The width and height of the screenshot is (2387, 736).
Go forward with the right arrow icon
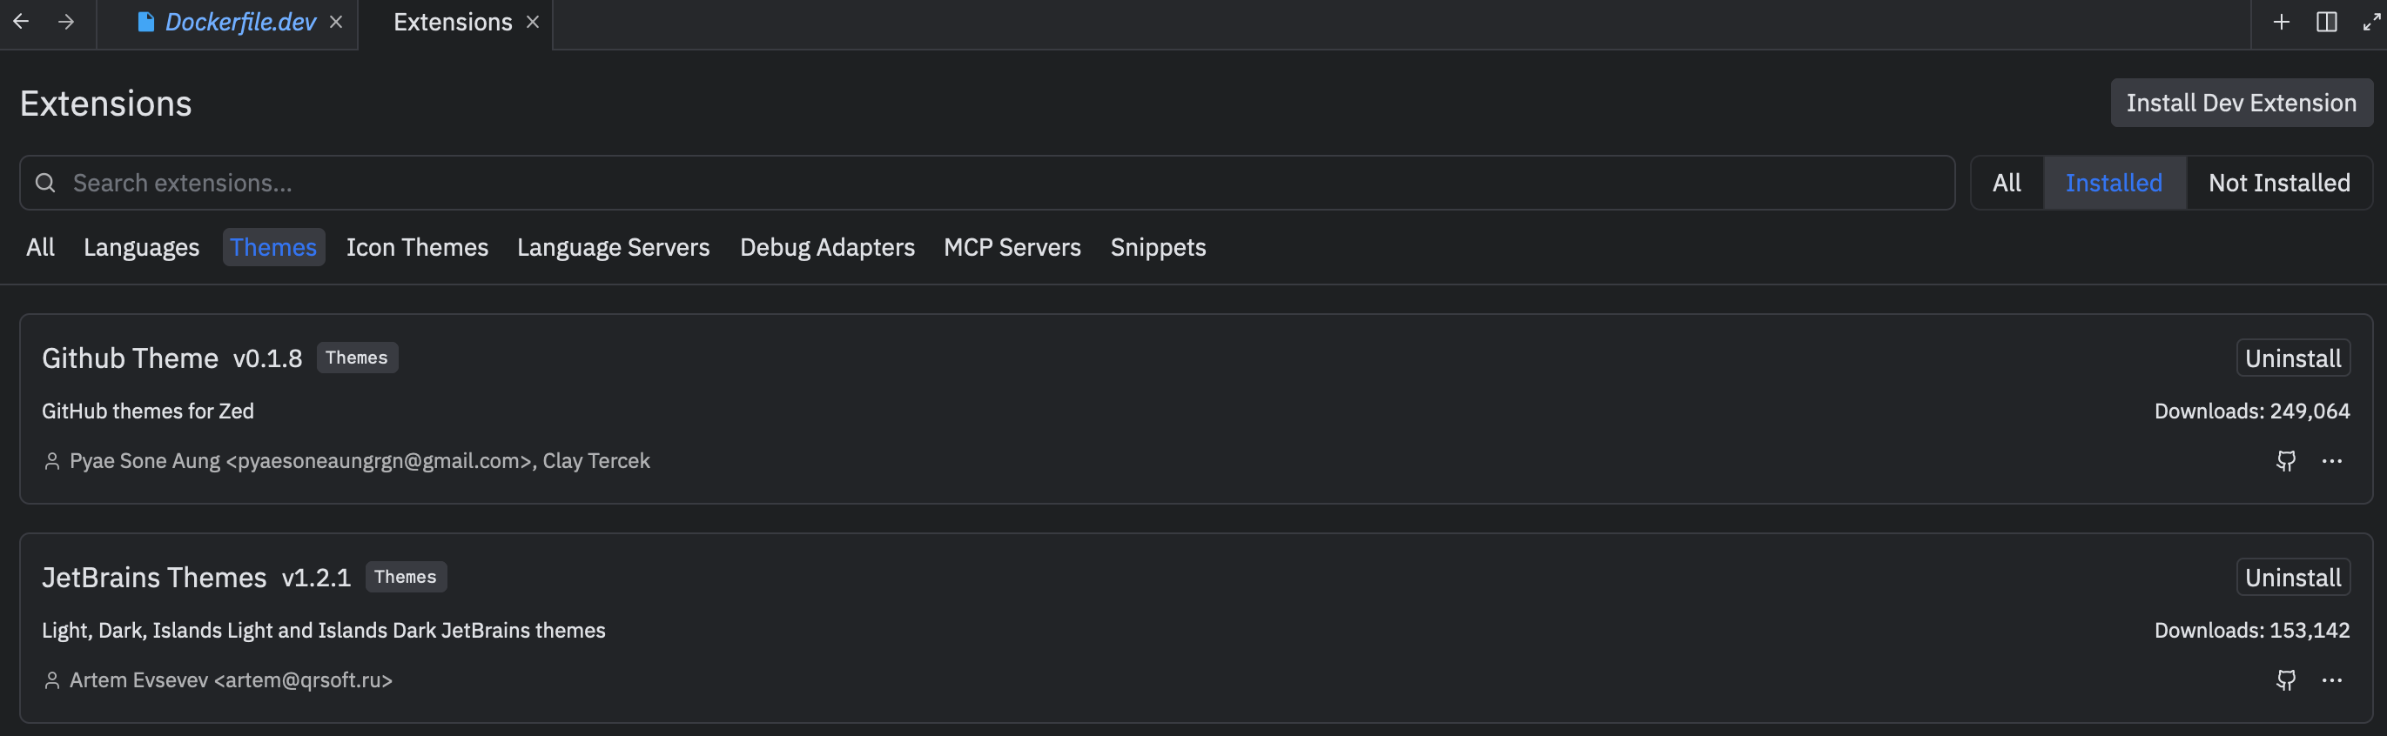[66, 21]
